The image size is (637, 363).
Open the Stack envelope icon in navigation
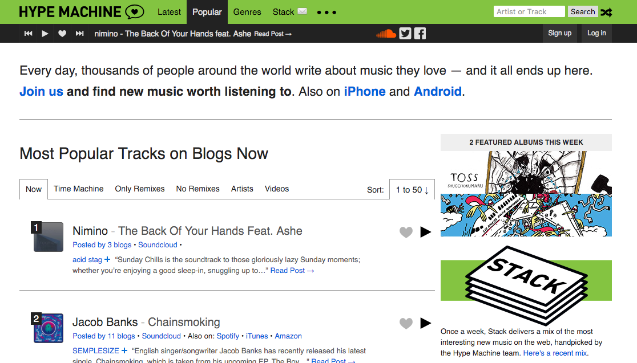pyautogui.click(x=303, y=11)
